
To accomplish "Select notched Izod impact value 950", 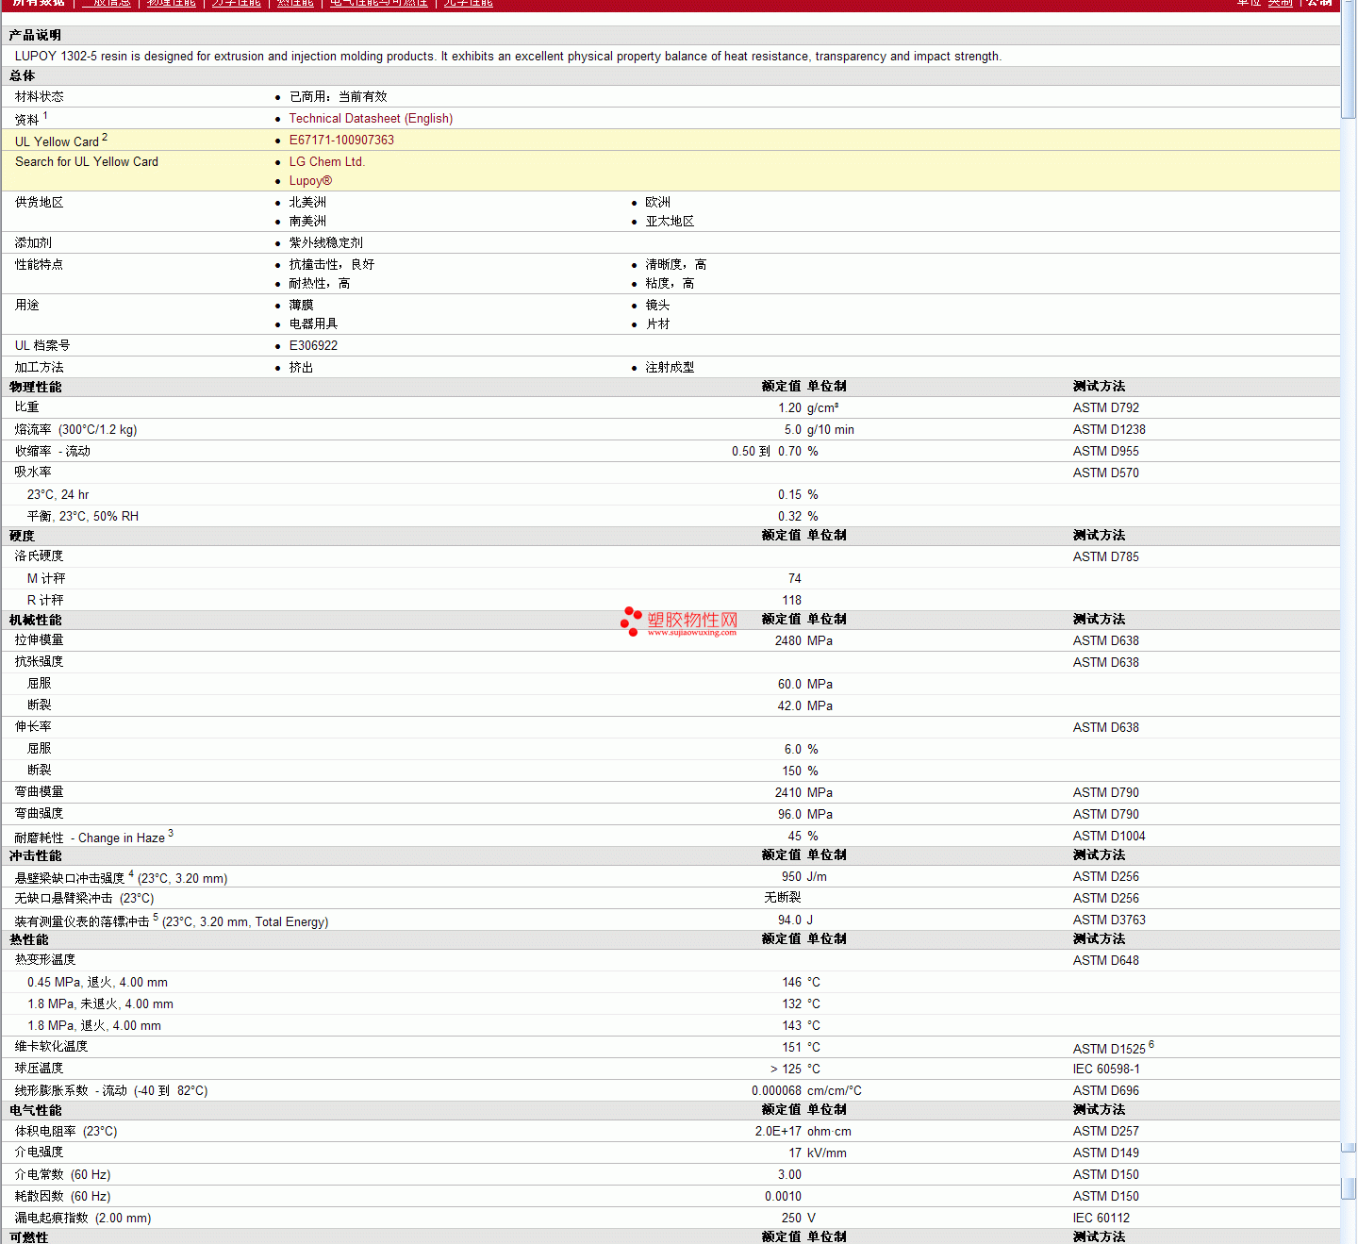I will [x=792, y=877].
